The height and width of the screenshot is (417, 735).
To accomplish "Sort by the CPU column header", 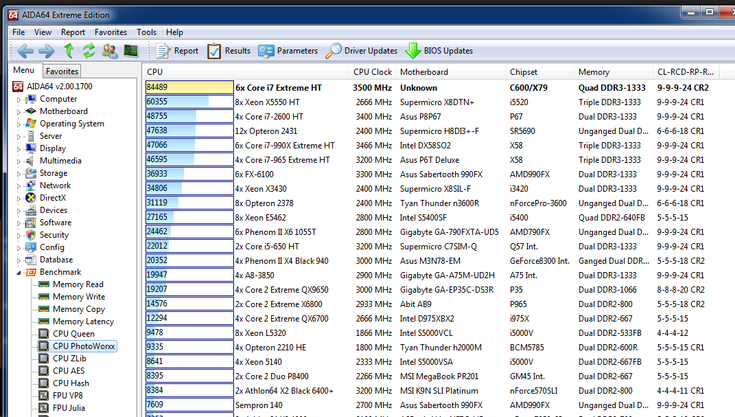I will [245, 71].
